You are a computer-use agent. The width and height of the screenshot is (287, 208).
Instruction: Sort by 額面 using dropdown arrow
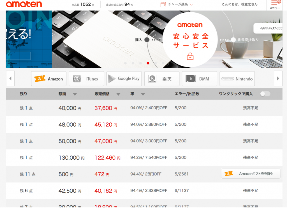(x=75, y=94)
